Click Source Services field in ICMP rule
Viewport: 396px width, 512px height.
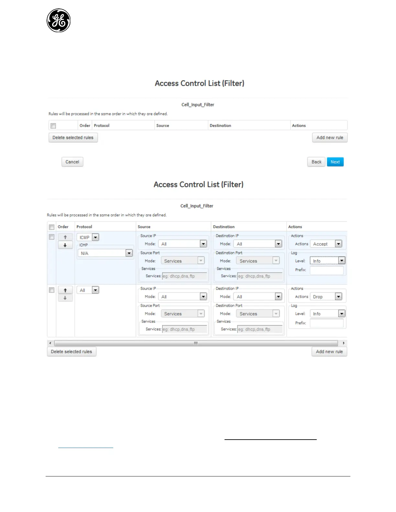[x=185, y=276]
